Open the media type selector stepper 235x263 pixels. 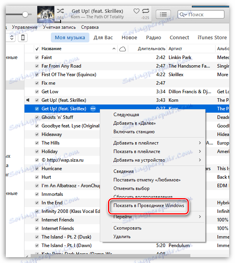[11, 37]
